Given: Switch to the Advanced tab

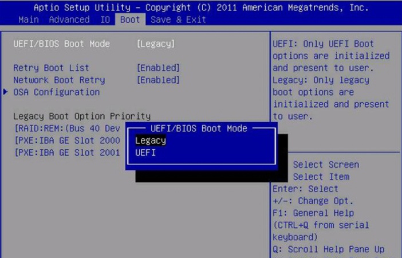Looking at the screenshot, I should click(69, 19).
